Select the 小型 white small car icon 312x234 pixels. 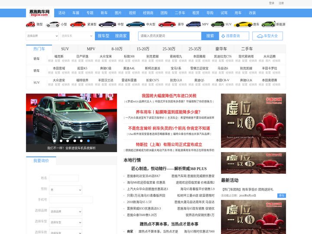[x=53, y=24]
